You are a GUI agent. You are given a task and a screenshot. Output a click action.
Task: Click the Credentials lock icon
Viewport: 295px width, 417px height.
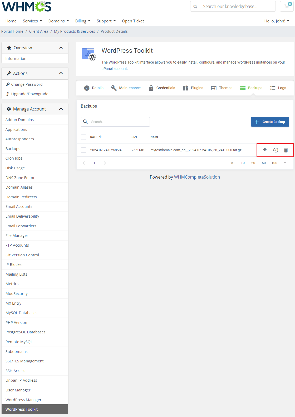(x=151, y=88)
